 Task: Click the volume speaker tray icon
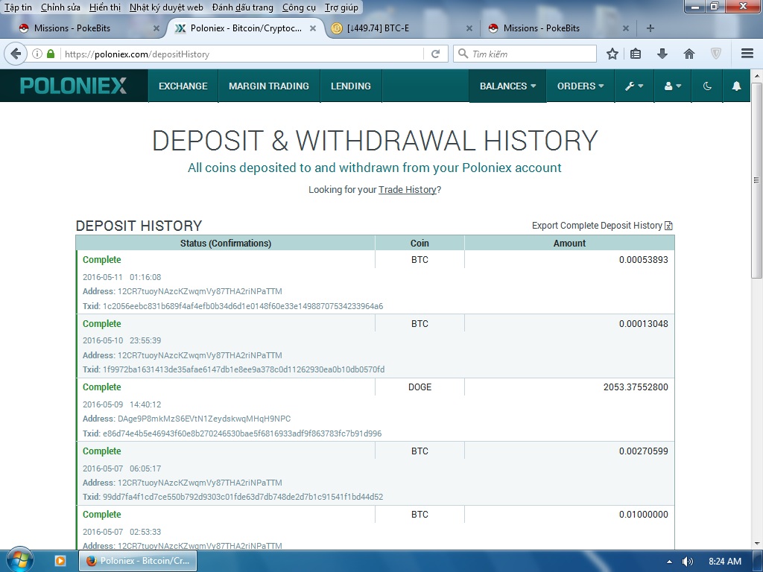coord(687,562)
